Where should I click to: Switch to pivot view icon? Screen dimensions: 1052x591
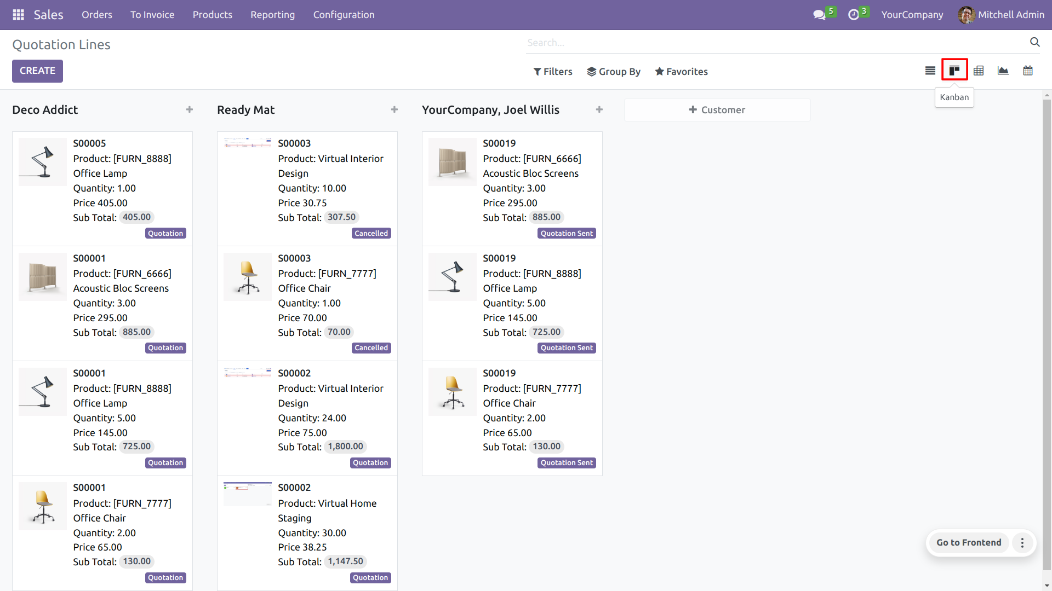pos(979,71)
